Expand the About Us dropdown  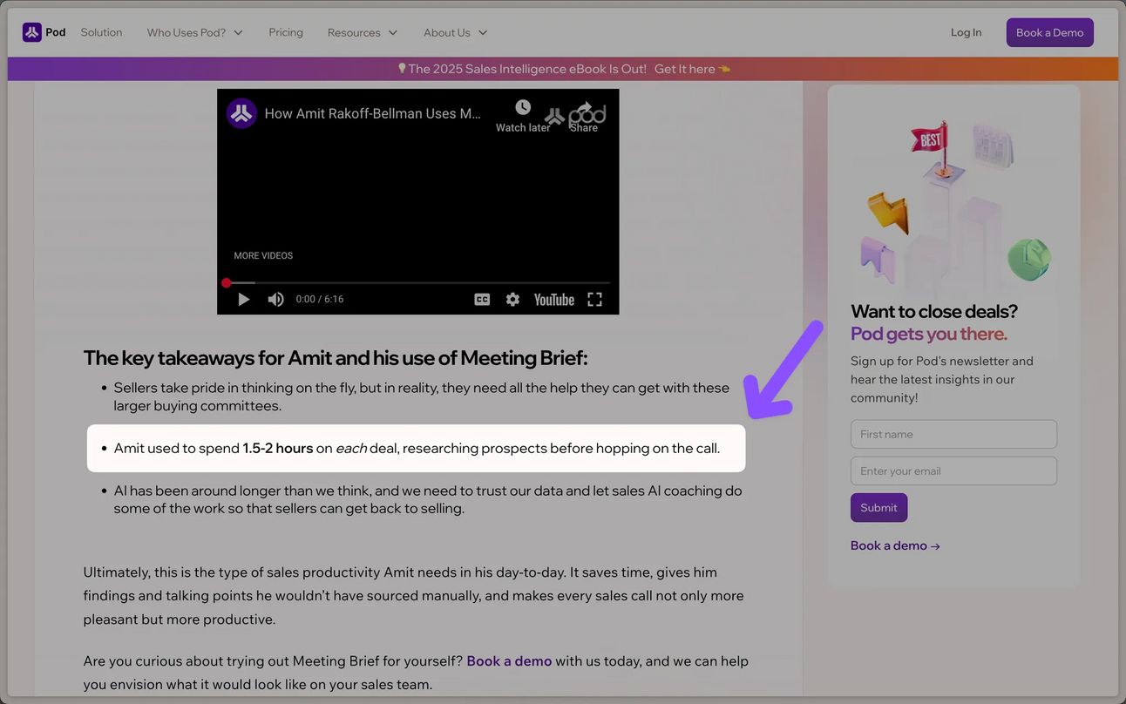(456, 32)
